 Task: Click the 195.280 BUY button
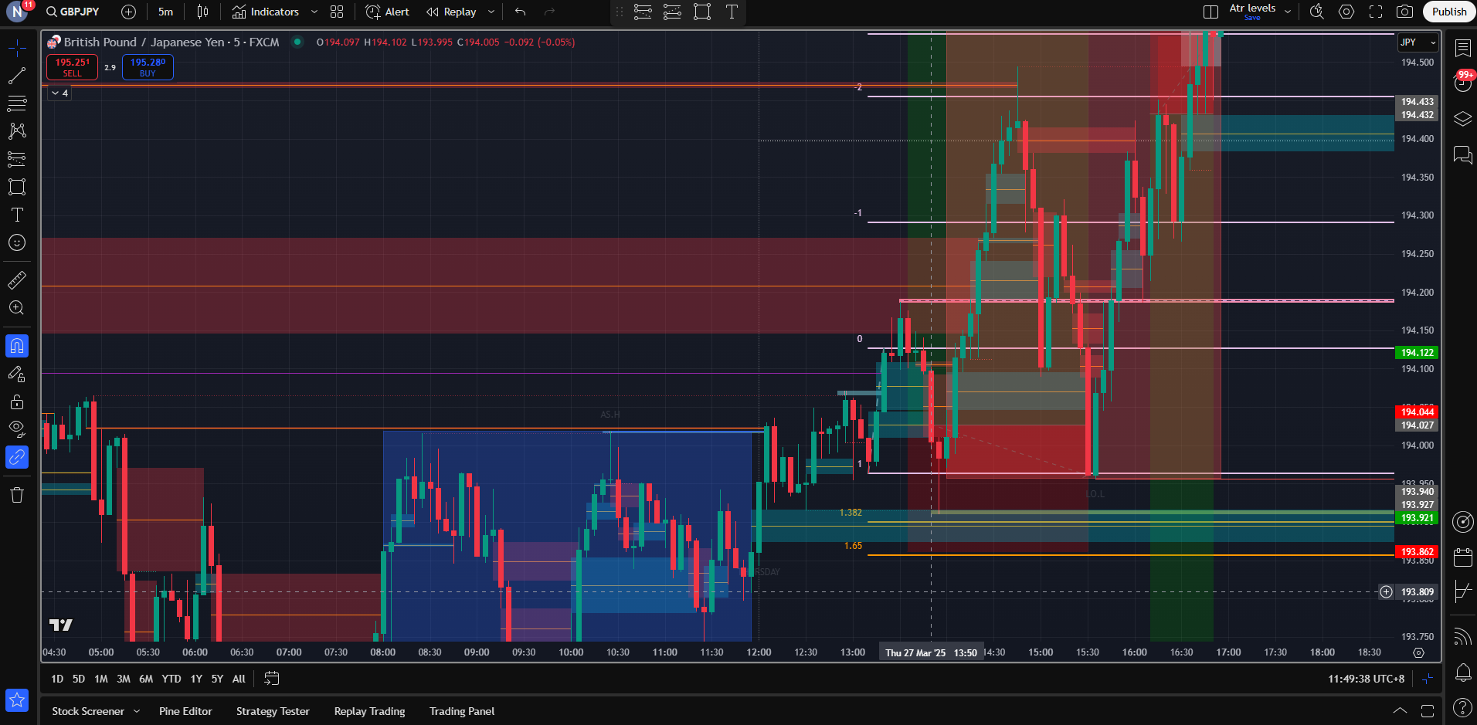pyautogui.click(x=148, y=67)
